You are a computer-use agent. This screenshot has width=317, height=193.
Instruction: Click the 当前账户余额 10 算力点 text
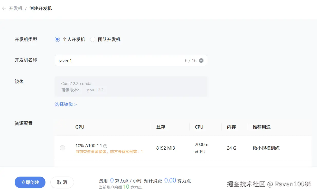click(x=121, y=187)
